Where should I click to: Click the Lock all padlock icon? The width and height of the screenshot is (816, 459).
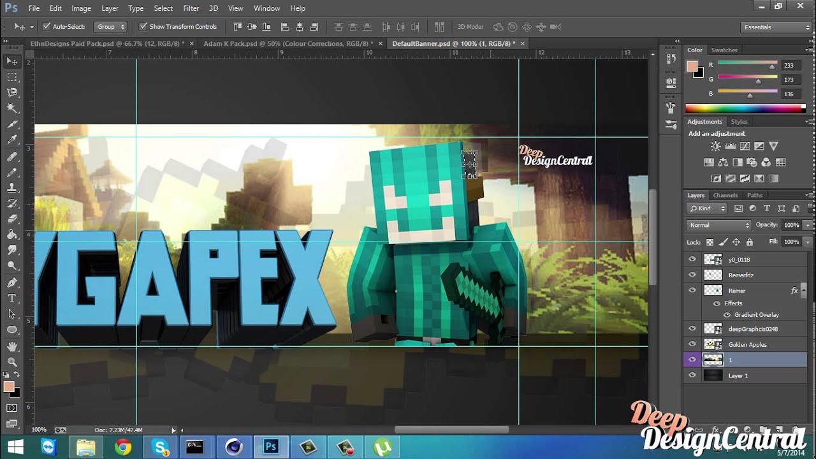tap(749, 242)
